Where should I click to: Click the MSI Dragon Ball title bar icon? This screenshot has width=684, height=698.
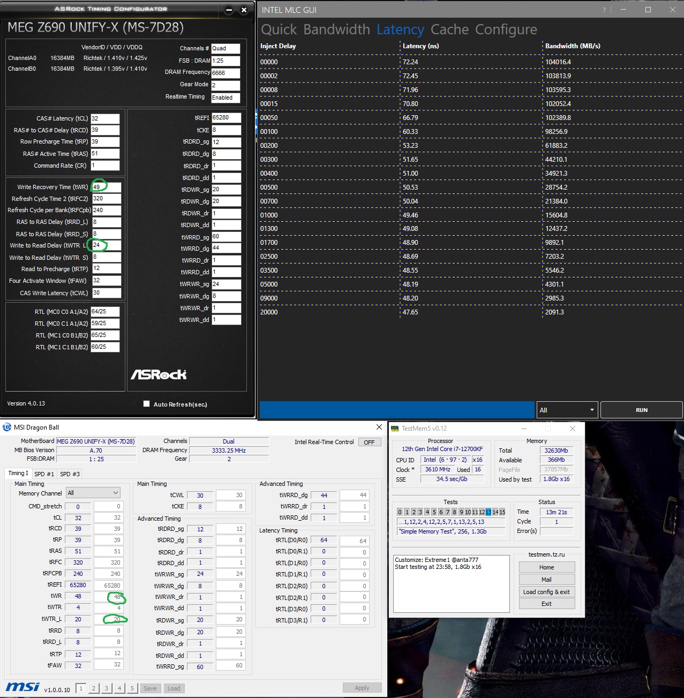[x=7, y=427]
